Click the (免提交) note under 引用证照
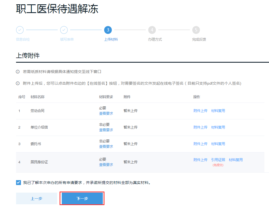The height and width of the screenshot is (207, 269). coord(218,165)
